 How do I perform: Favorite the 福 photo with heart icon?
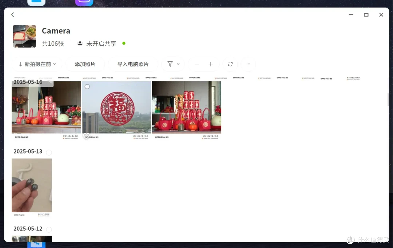point(86,136)
